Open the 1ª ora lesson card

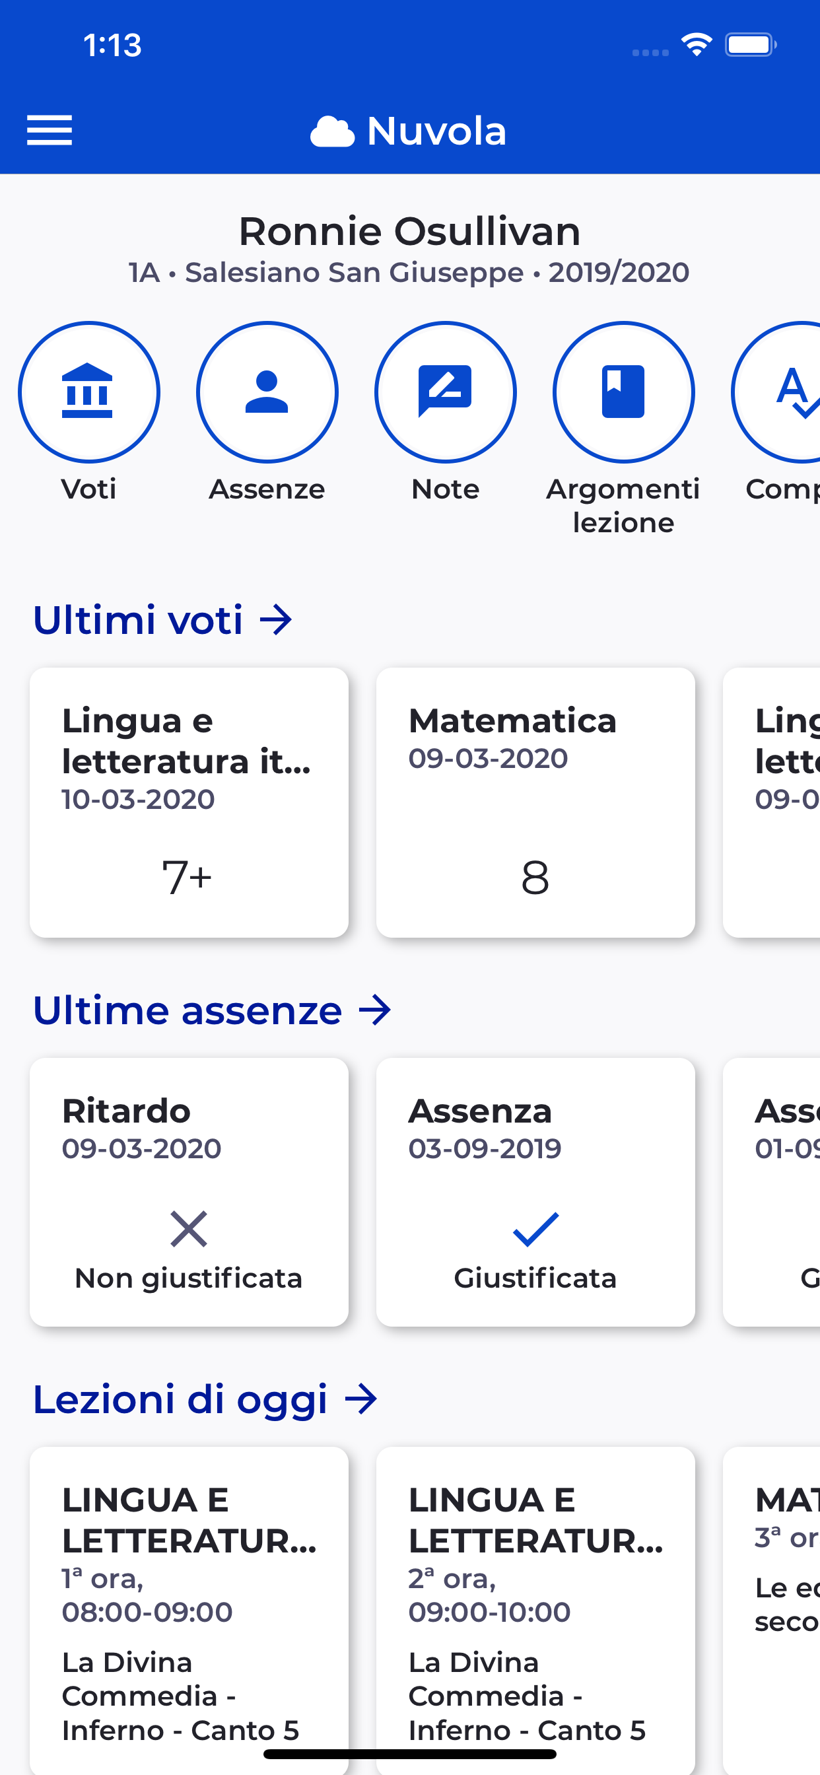[x=189, y=1605]
